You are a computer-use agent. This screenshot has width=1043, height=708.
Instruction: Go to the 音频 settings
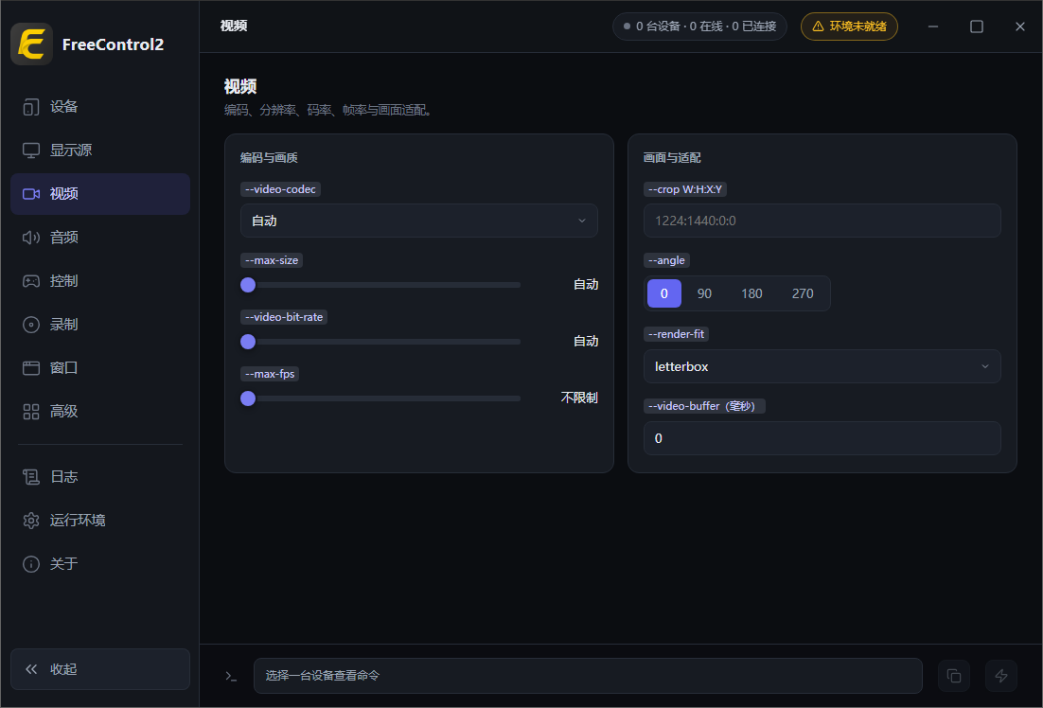[100, 238]
